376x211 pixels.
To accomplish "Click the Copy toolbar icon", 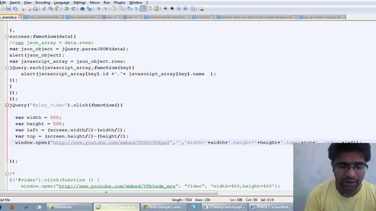I will tap(51, 9).
